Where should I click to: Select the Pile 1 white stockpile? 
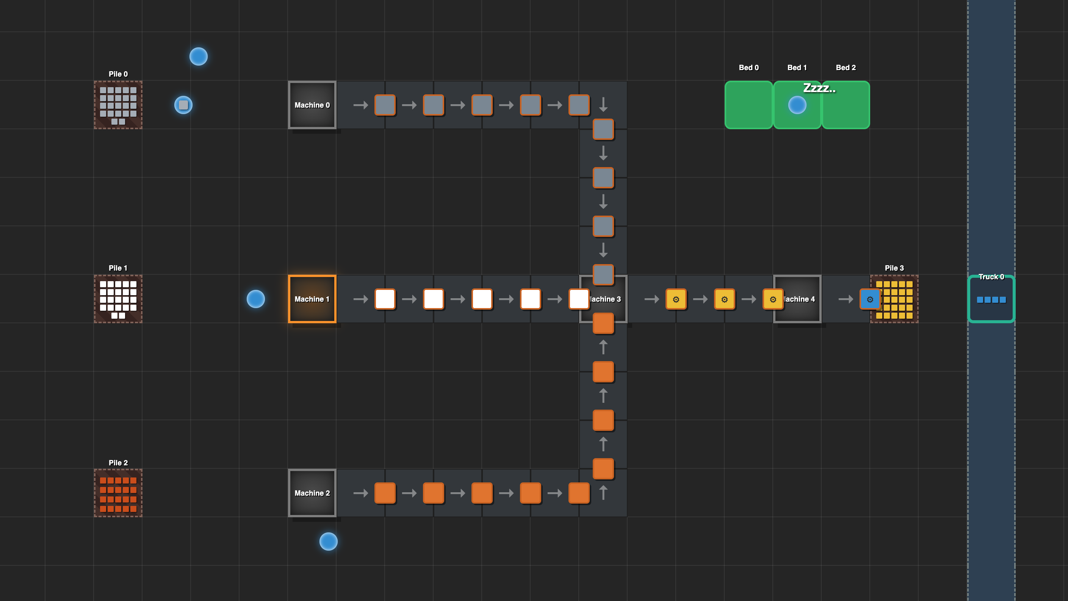pos(118,299)
